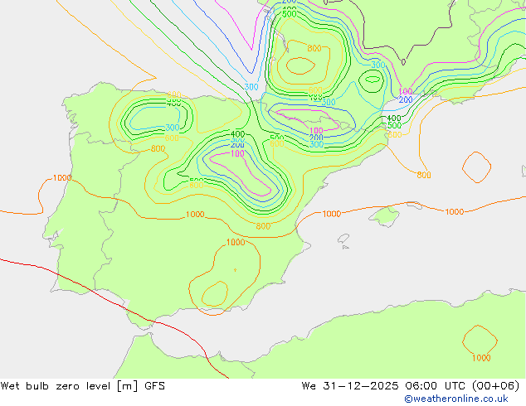Click the green '500' label at the top near France's coast

(x=290, y=14)
